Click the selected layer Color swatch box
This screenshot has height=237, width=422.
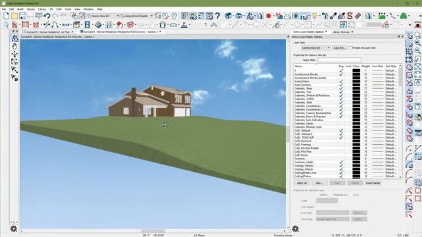point(327,200)
